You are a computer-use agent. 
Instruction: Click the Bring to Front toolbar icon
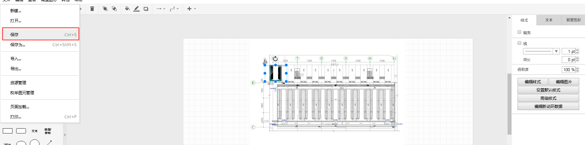tap(105, 9)
